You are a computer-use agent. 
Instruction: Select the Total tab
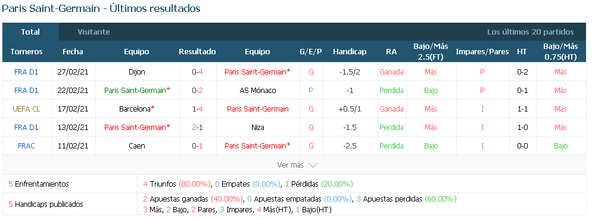30,32
